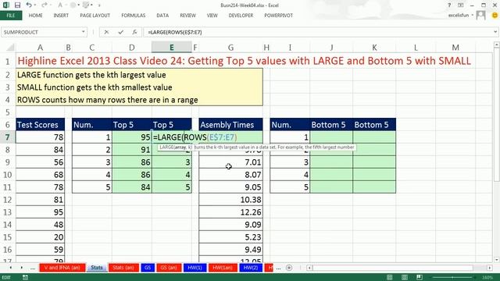Open the DATA ribbon tab

pos(162,16)
